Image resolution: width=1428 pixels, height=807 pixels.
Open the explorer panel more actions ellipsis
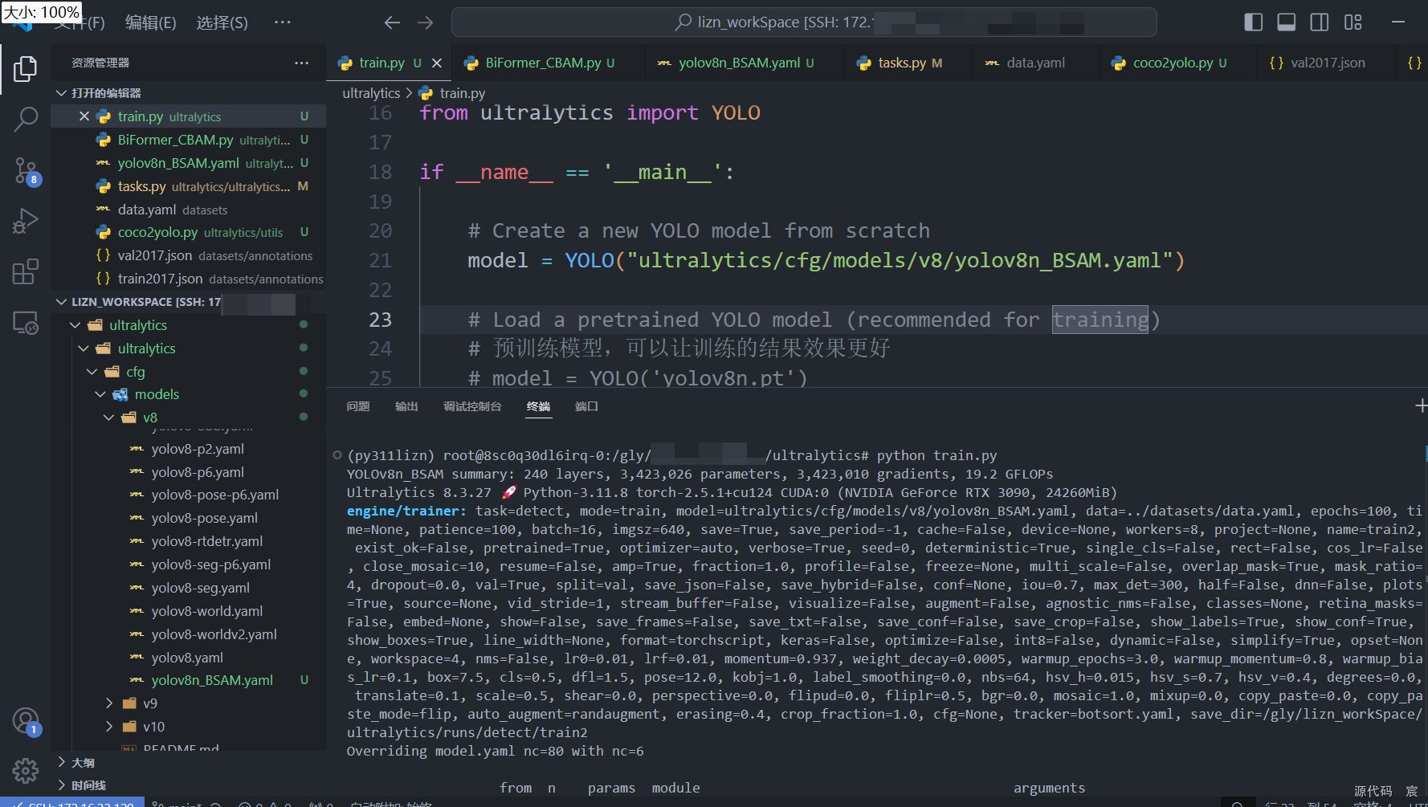tap(301, 63)
